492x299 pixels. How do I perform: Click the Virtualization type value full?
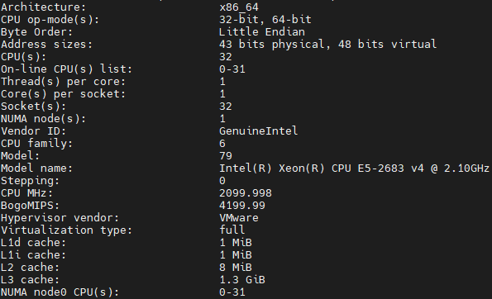[x=232, y=230]
